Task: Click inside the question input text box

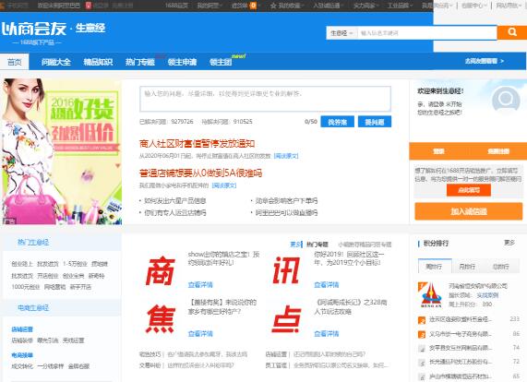Action: pyautogui.click(x=265, y=99)
